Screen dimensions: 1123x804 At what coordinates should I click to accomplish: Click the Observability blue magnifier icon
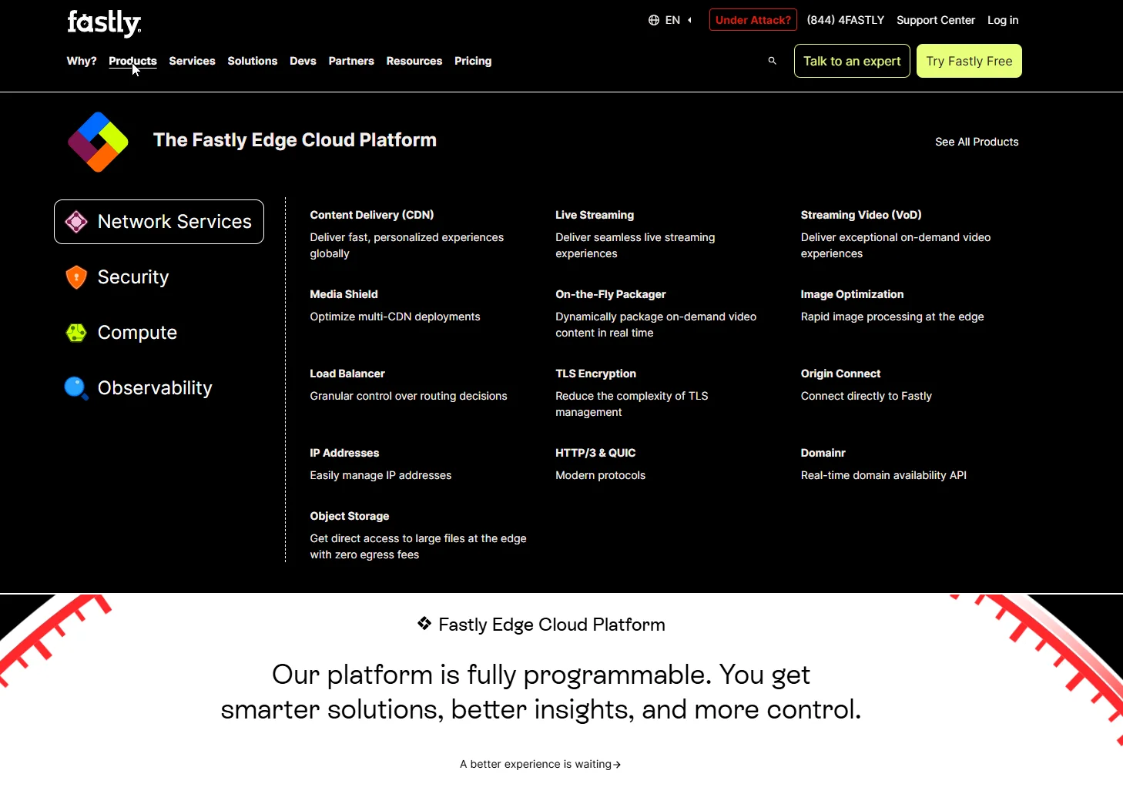pyautogui.click(x=76, y=388)
